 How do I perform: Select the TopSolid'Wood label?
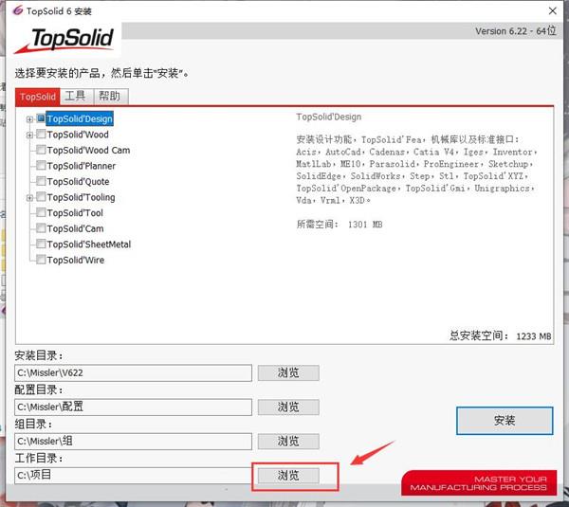[x=78, y=135]
